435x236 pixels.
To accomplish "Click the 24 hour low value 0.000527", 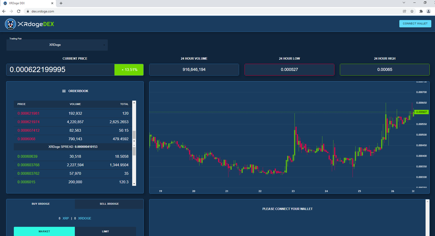I will [x=289, y=70].
